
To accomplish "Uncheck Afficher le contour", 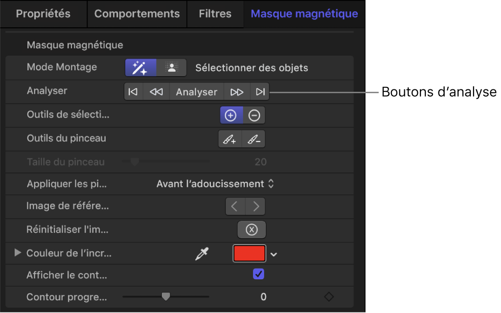I will (x=258, y=274).
